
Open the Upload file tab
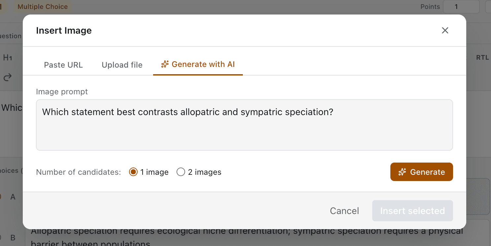(x=122, y=65)
